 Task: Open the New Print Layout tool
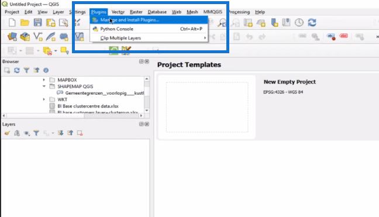tap(51, 23)
